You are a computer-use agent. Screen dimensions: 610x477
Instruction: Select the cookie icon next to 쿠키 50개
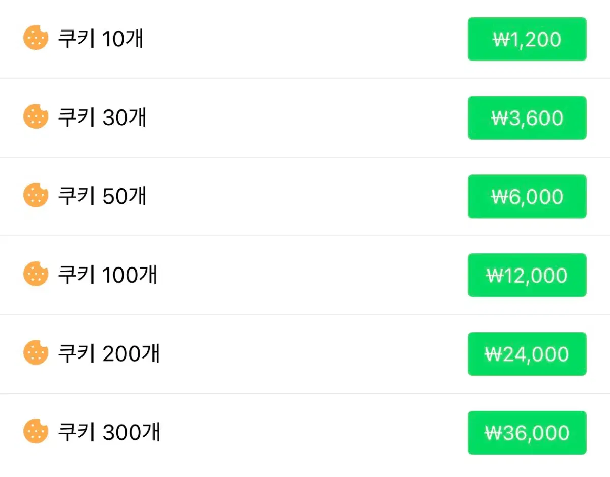(x=36, y=196)
